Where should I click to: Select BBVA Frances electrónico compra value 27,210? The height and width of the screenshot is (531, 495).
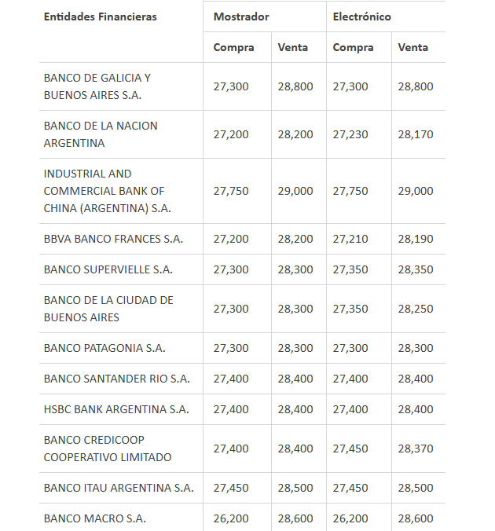click(350, 239)
